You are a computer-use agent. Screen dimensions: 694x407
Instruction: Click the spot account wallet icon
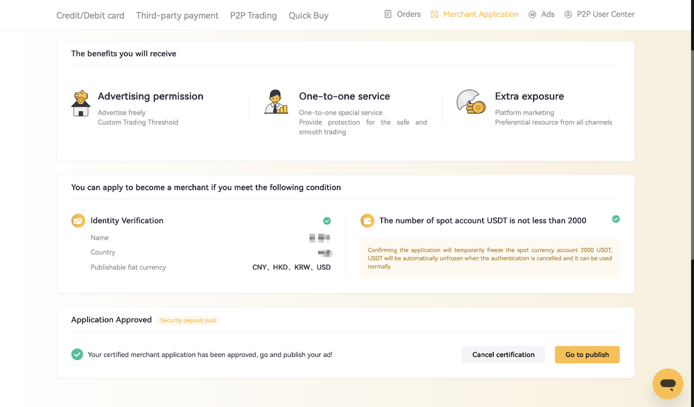[x=367, y=221]
